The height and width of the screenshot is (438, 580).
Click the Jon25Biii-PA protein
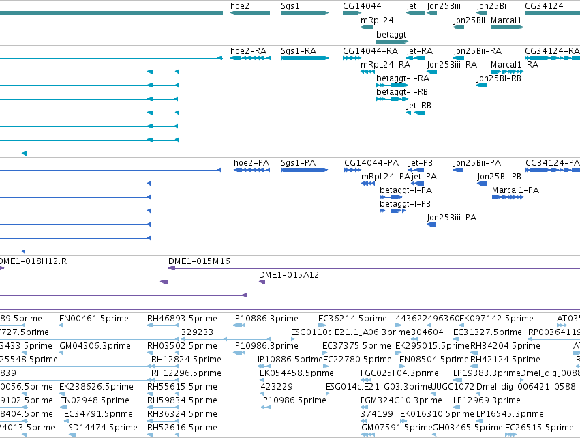pos(431,224)
